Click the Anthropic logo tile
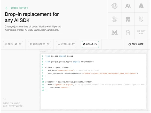 coord(128,6)
